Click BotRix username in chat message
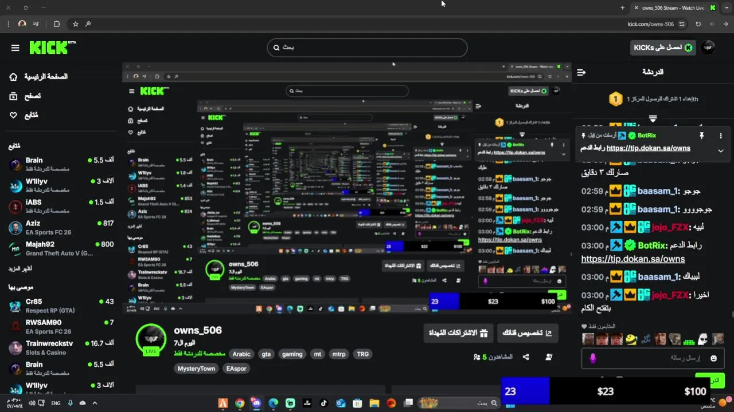The height and width of the screenshot is (412, 734). pyautogui.click(x=651, y=245)
